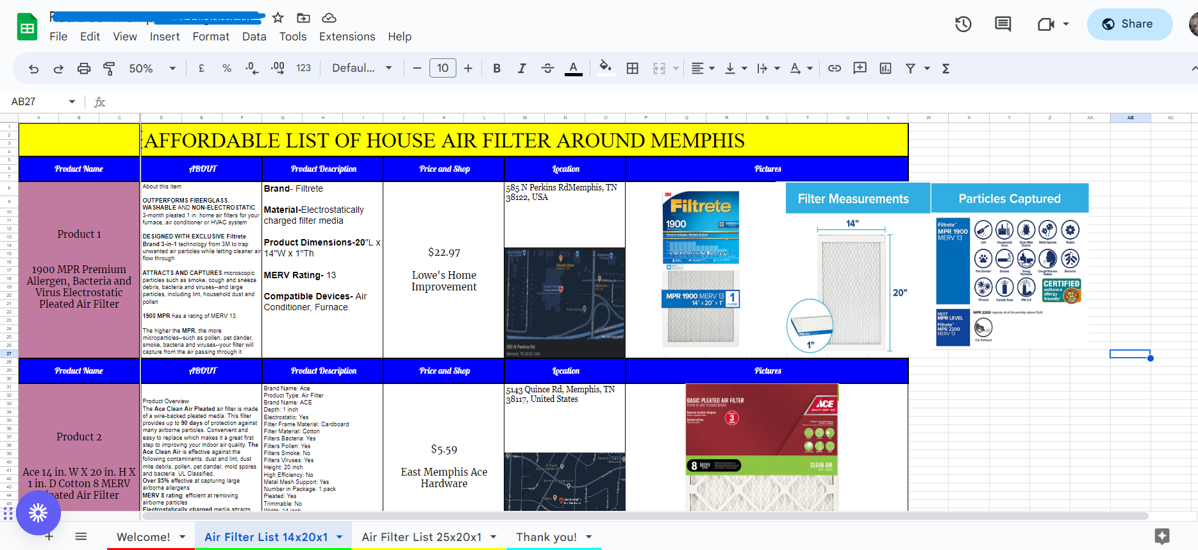Open the Borders tool
1198x550 pixels.
click(633, 69)
